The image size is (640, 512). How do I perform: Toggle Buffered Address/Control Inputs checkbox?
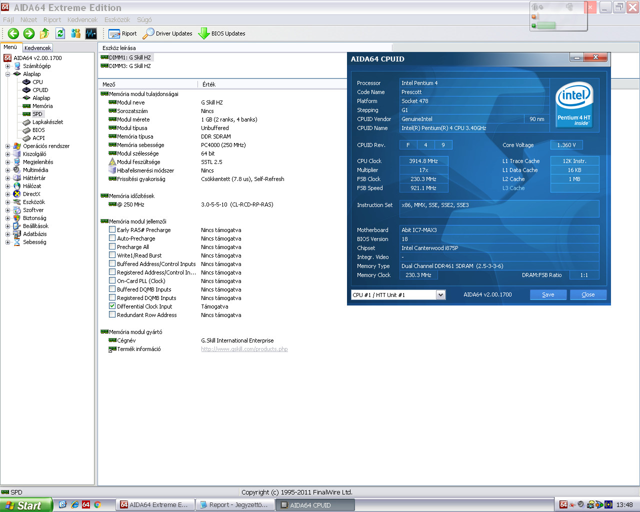[112, 263]
